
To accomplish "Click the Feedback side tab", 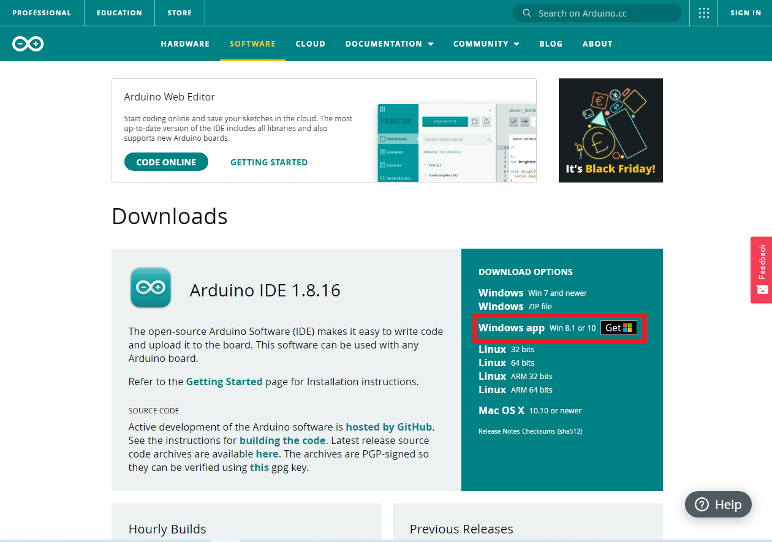I will pos(761,269).
